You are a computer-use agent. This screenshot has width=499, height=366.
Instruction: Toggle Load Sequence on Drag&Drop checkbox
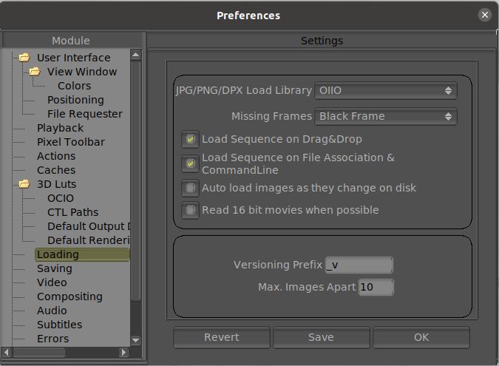(190, 139)
